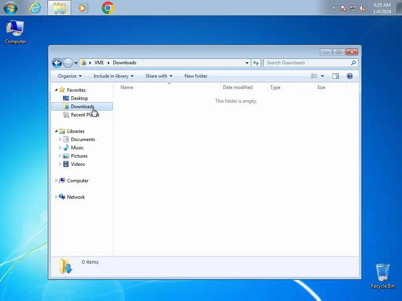The image size is (402, 301).
Task: Show hidden system tray icons arrow
Action: tap(334, 8)
